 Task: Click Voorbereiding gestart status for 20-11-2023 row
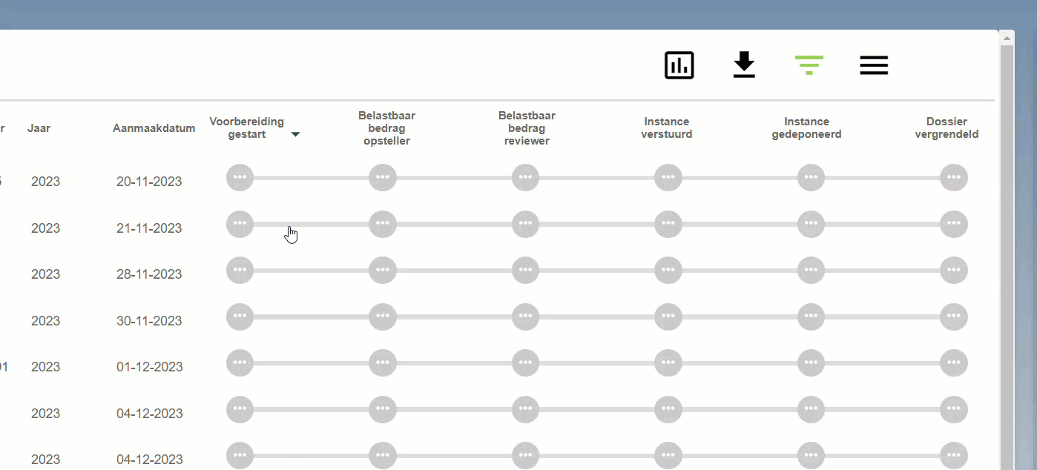click(240, 178)
